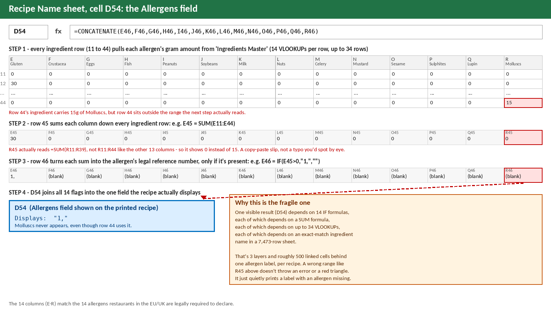
Task: Click the D54 name box
Action: coord(28,32)
